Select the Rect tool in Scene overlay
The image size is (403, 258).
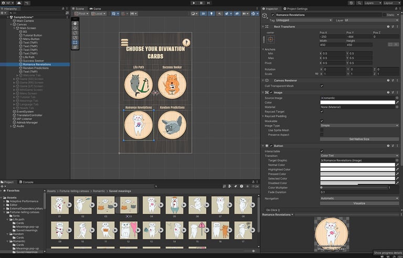click(x=75, y=42)
